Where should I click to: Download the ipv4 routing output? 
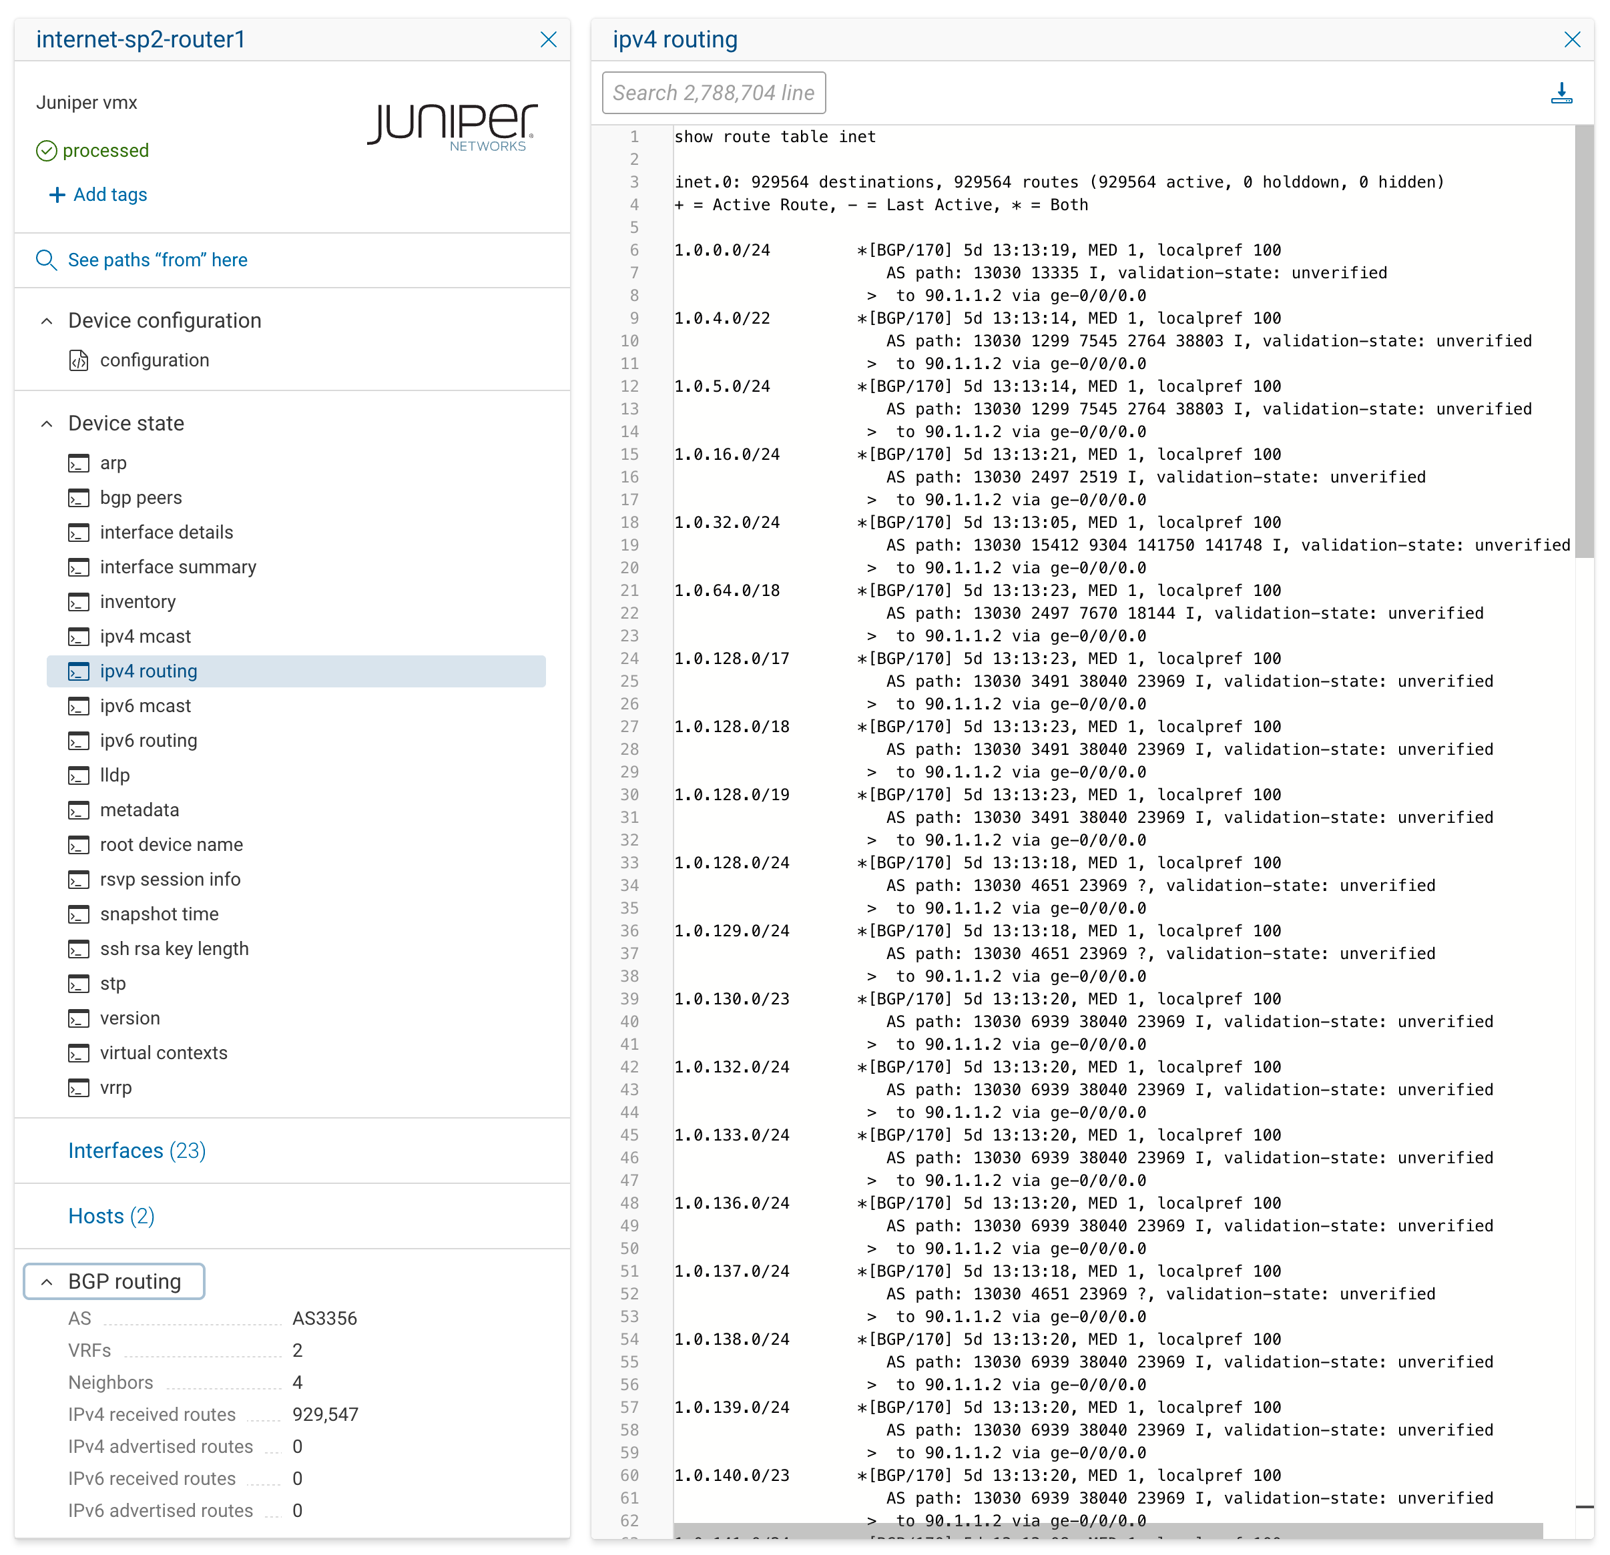click(x=1563, y=93)
